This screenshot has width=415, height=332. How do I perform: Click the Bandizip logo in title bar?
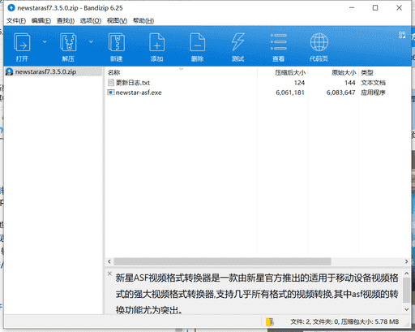(x=11, y=8)
